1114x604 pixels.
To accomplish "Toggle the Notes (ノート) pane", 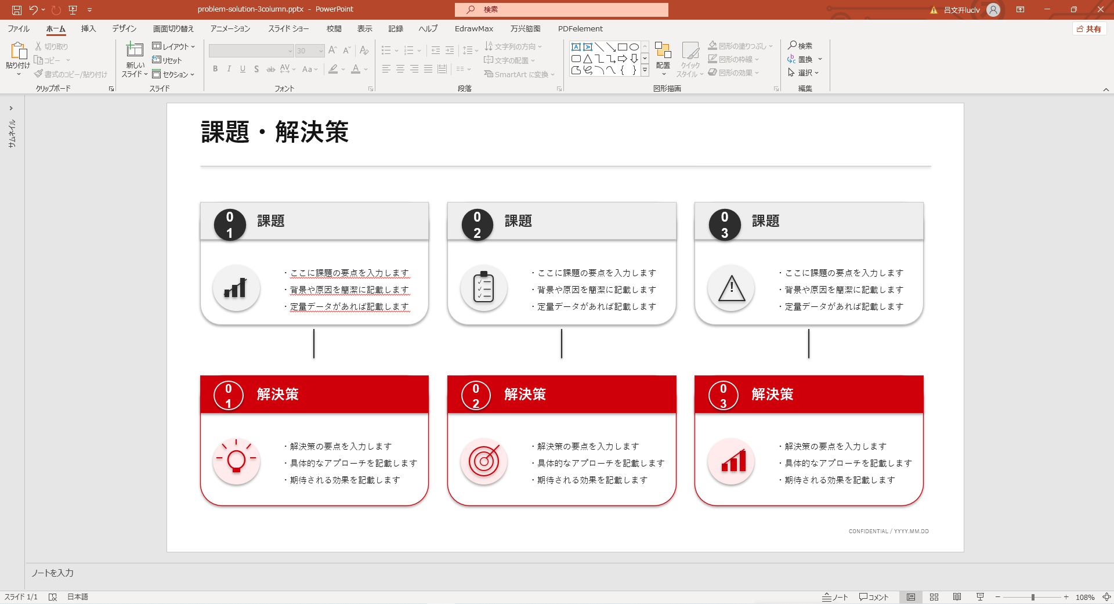I will click(x=835, y=597).
